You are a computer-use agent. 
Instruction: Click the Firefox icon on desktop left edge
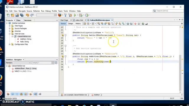(x=1, y=78)
